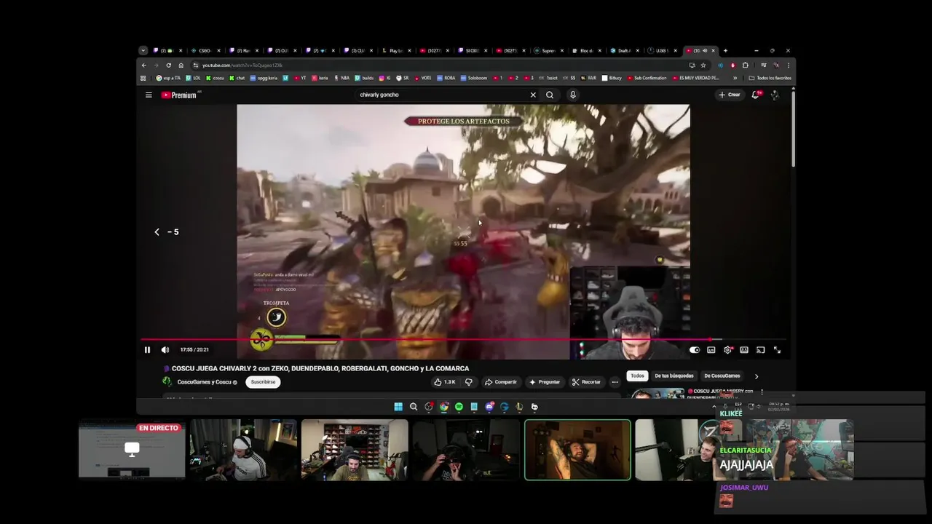This screenshot has height=524, width=932.
Task: Open Windows search on the taskbar
Action: point(414,407)
